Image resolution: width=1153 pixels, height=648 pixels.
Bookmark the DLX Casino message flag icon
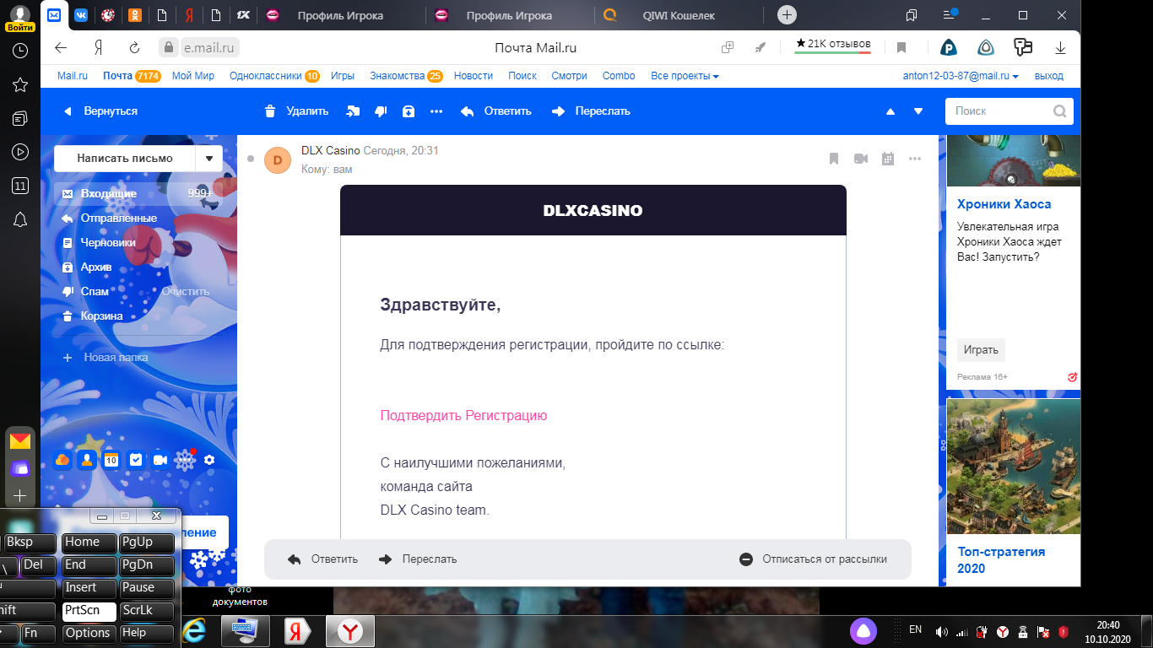834,159
